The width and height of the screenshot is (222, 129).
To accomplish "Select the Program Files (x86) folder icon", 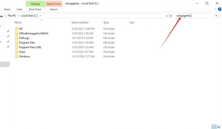I will coord(17,47).
